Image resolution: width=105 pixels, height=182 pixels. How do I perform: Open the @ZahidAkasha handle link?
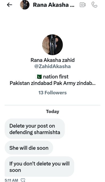pyautogui.click(x=53, y=66)
